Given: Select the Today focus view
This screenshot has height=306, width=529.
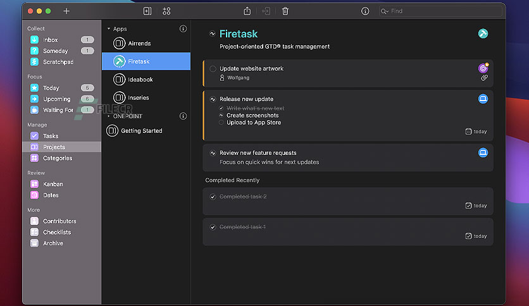Looking at the screenshot, I should coord(62,88).
